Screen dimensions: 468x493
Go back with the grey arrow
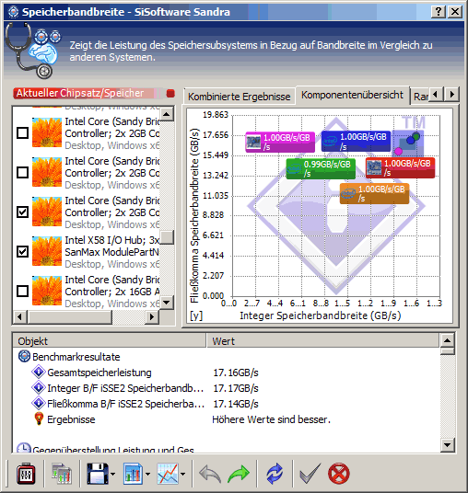pos(210,474)
